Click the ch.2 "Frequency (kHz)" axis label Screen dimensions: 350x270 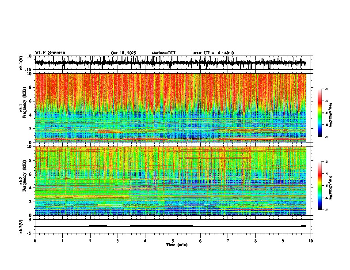pos(24,176)
